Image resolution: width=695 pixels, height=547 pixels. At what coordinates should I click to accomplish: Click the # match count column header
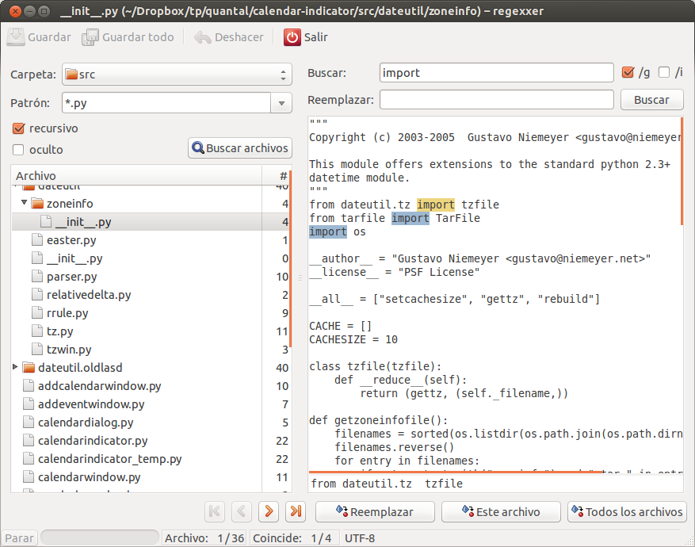click(276, 175)
